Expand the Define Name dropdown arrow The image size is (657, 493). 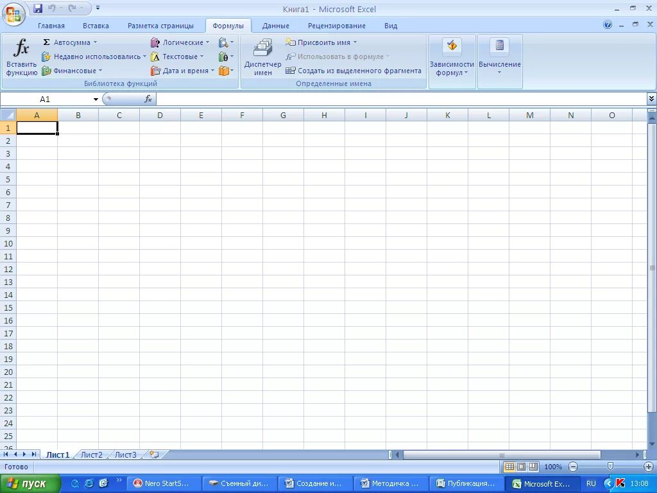(355, 42)
